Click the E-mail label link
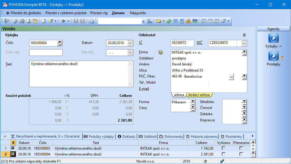291x164 pixels. [144, 89]
